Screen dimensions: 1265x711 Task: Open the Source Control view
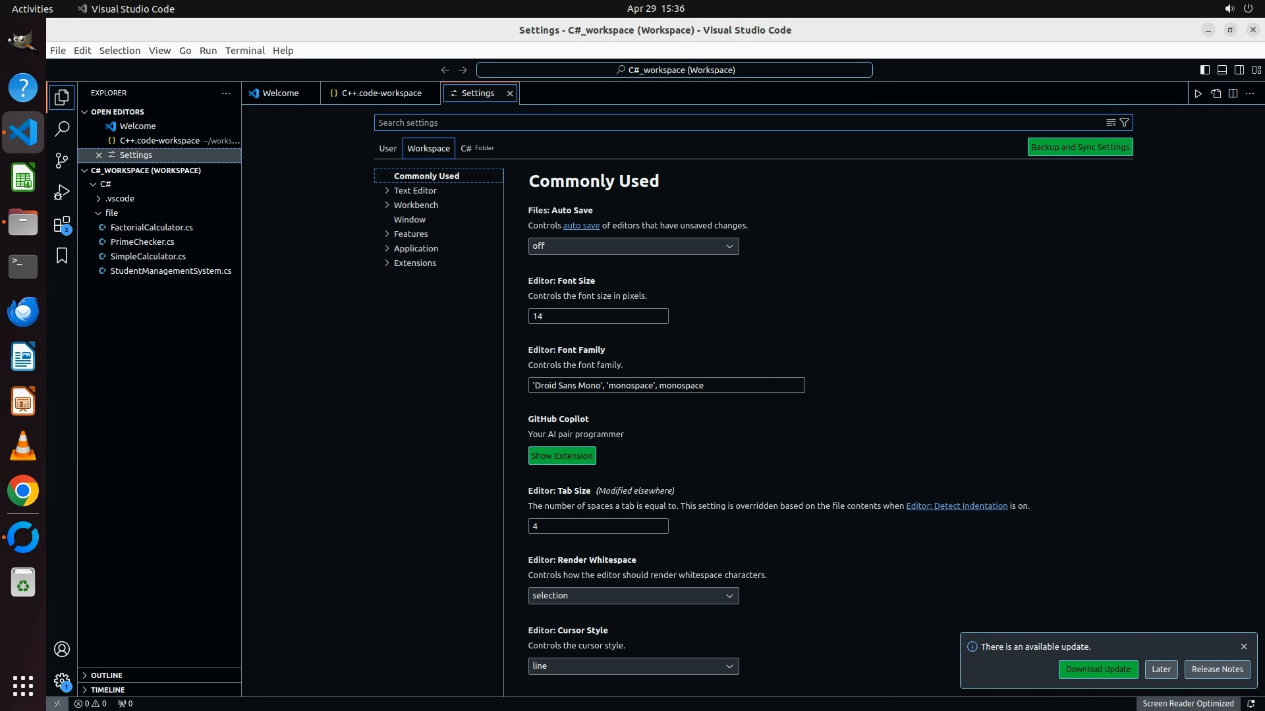coord(62,161)
